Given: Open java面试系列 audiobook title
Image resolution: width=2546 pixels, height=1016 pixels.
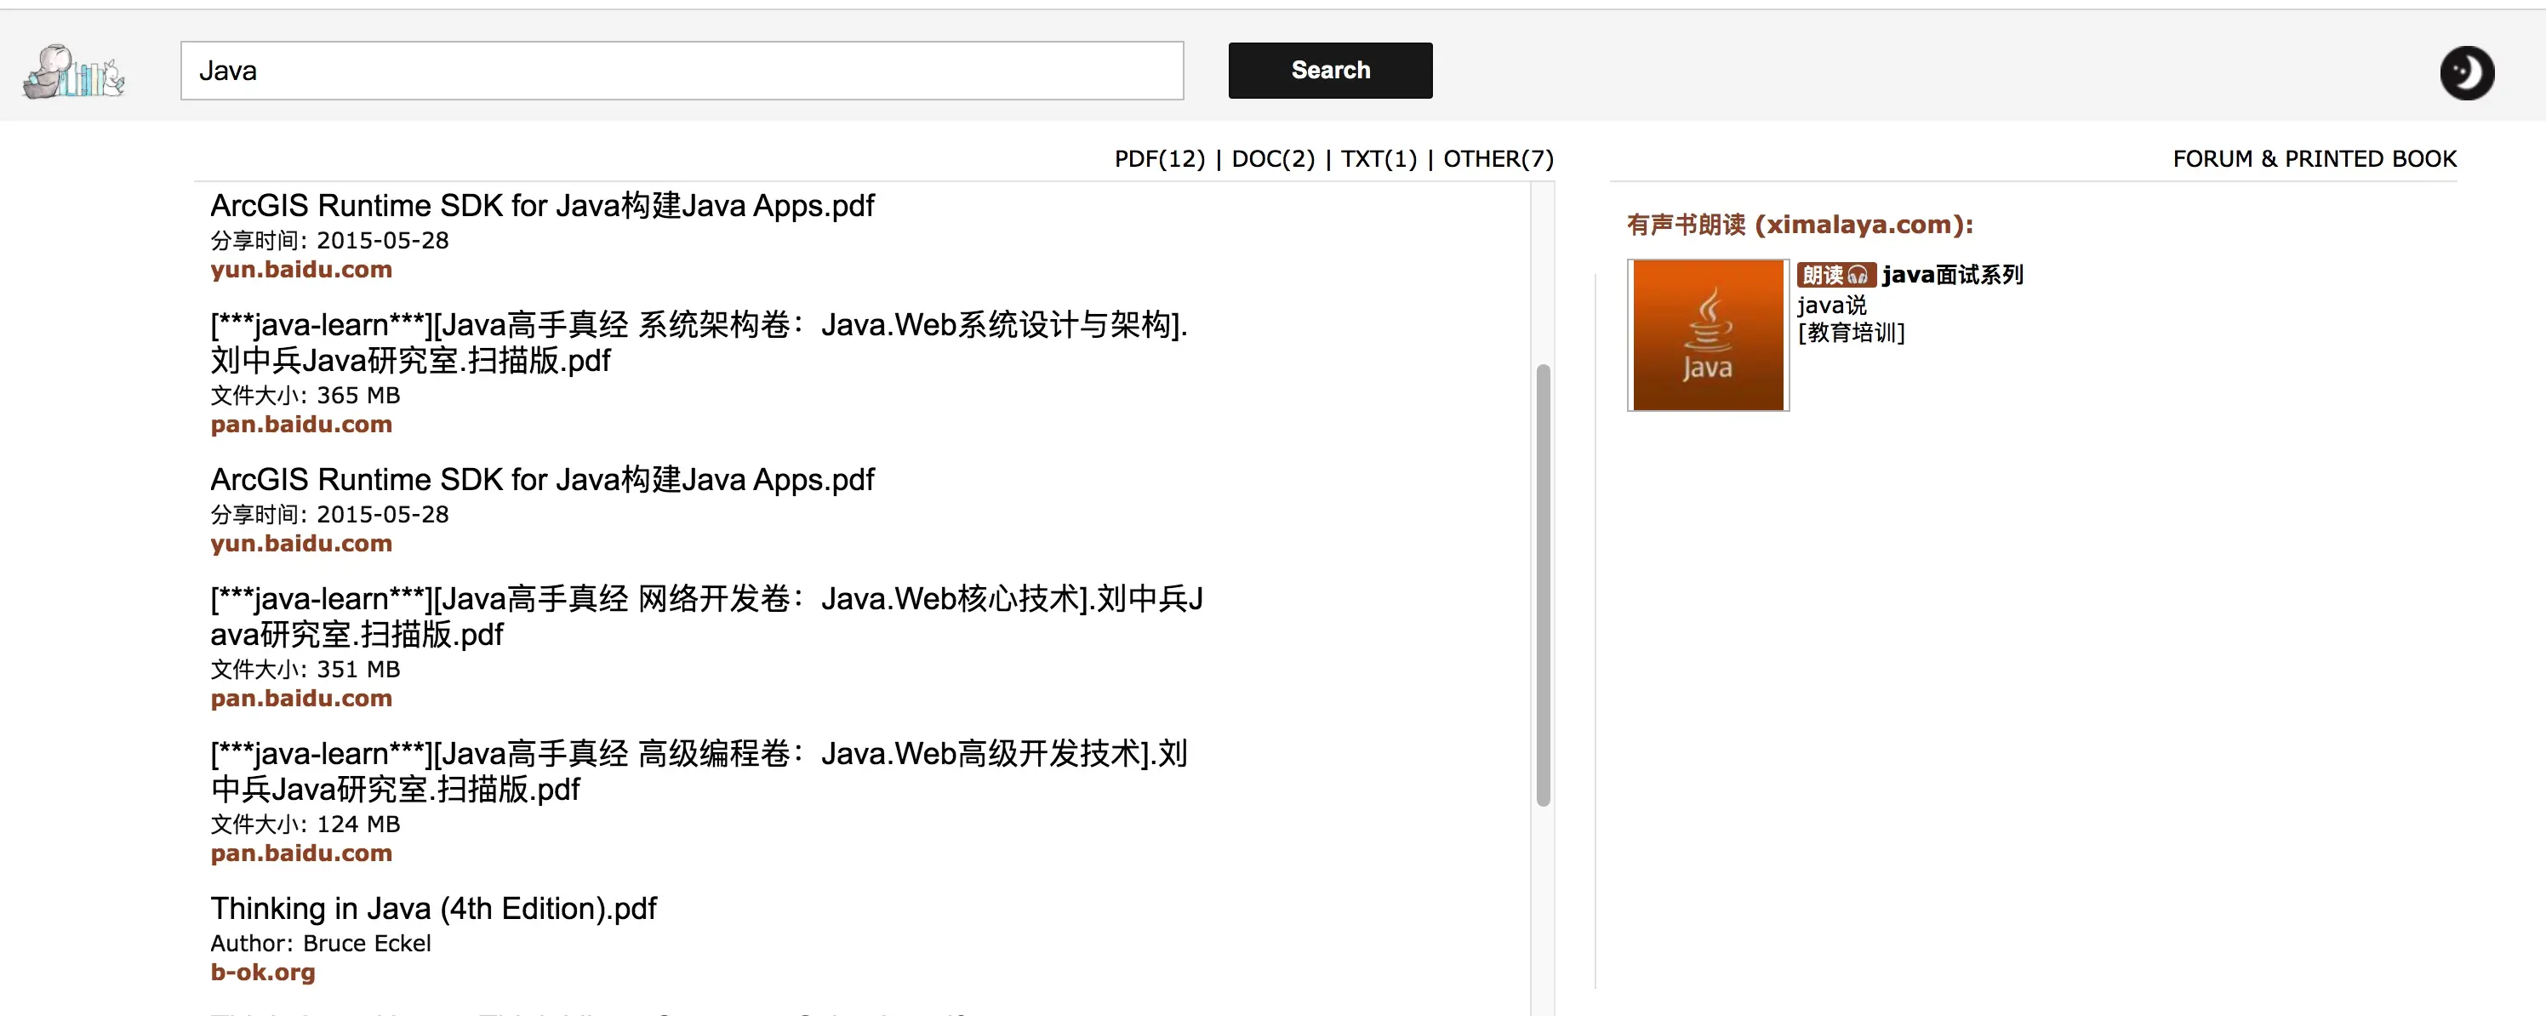Looking at the screenshot, I should (1953, 275).
